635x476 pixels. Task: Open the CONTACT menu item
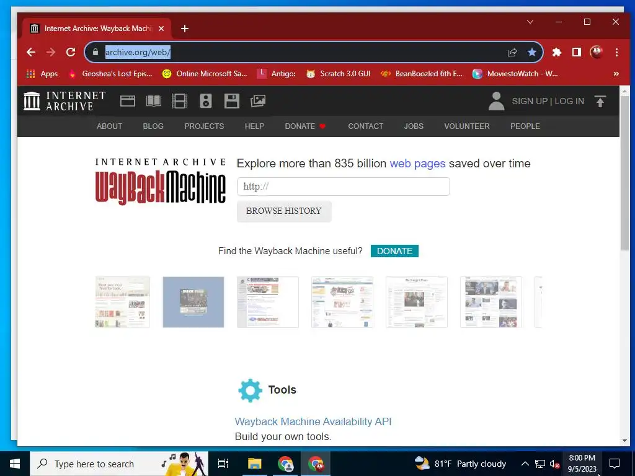pyautogui.click(x=366, y=126)
